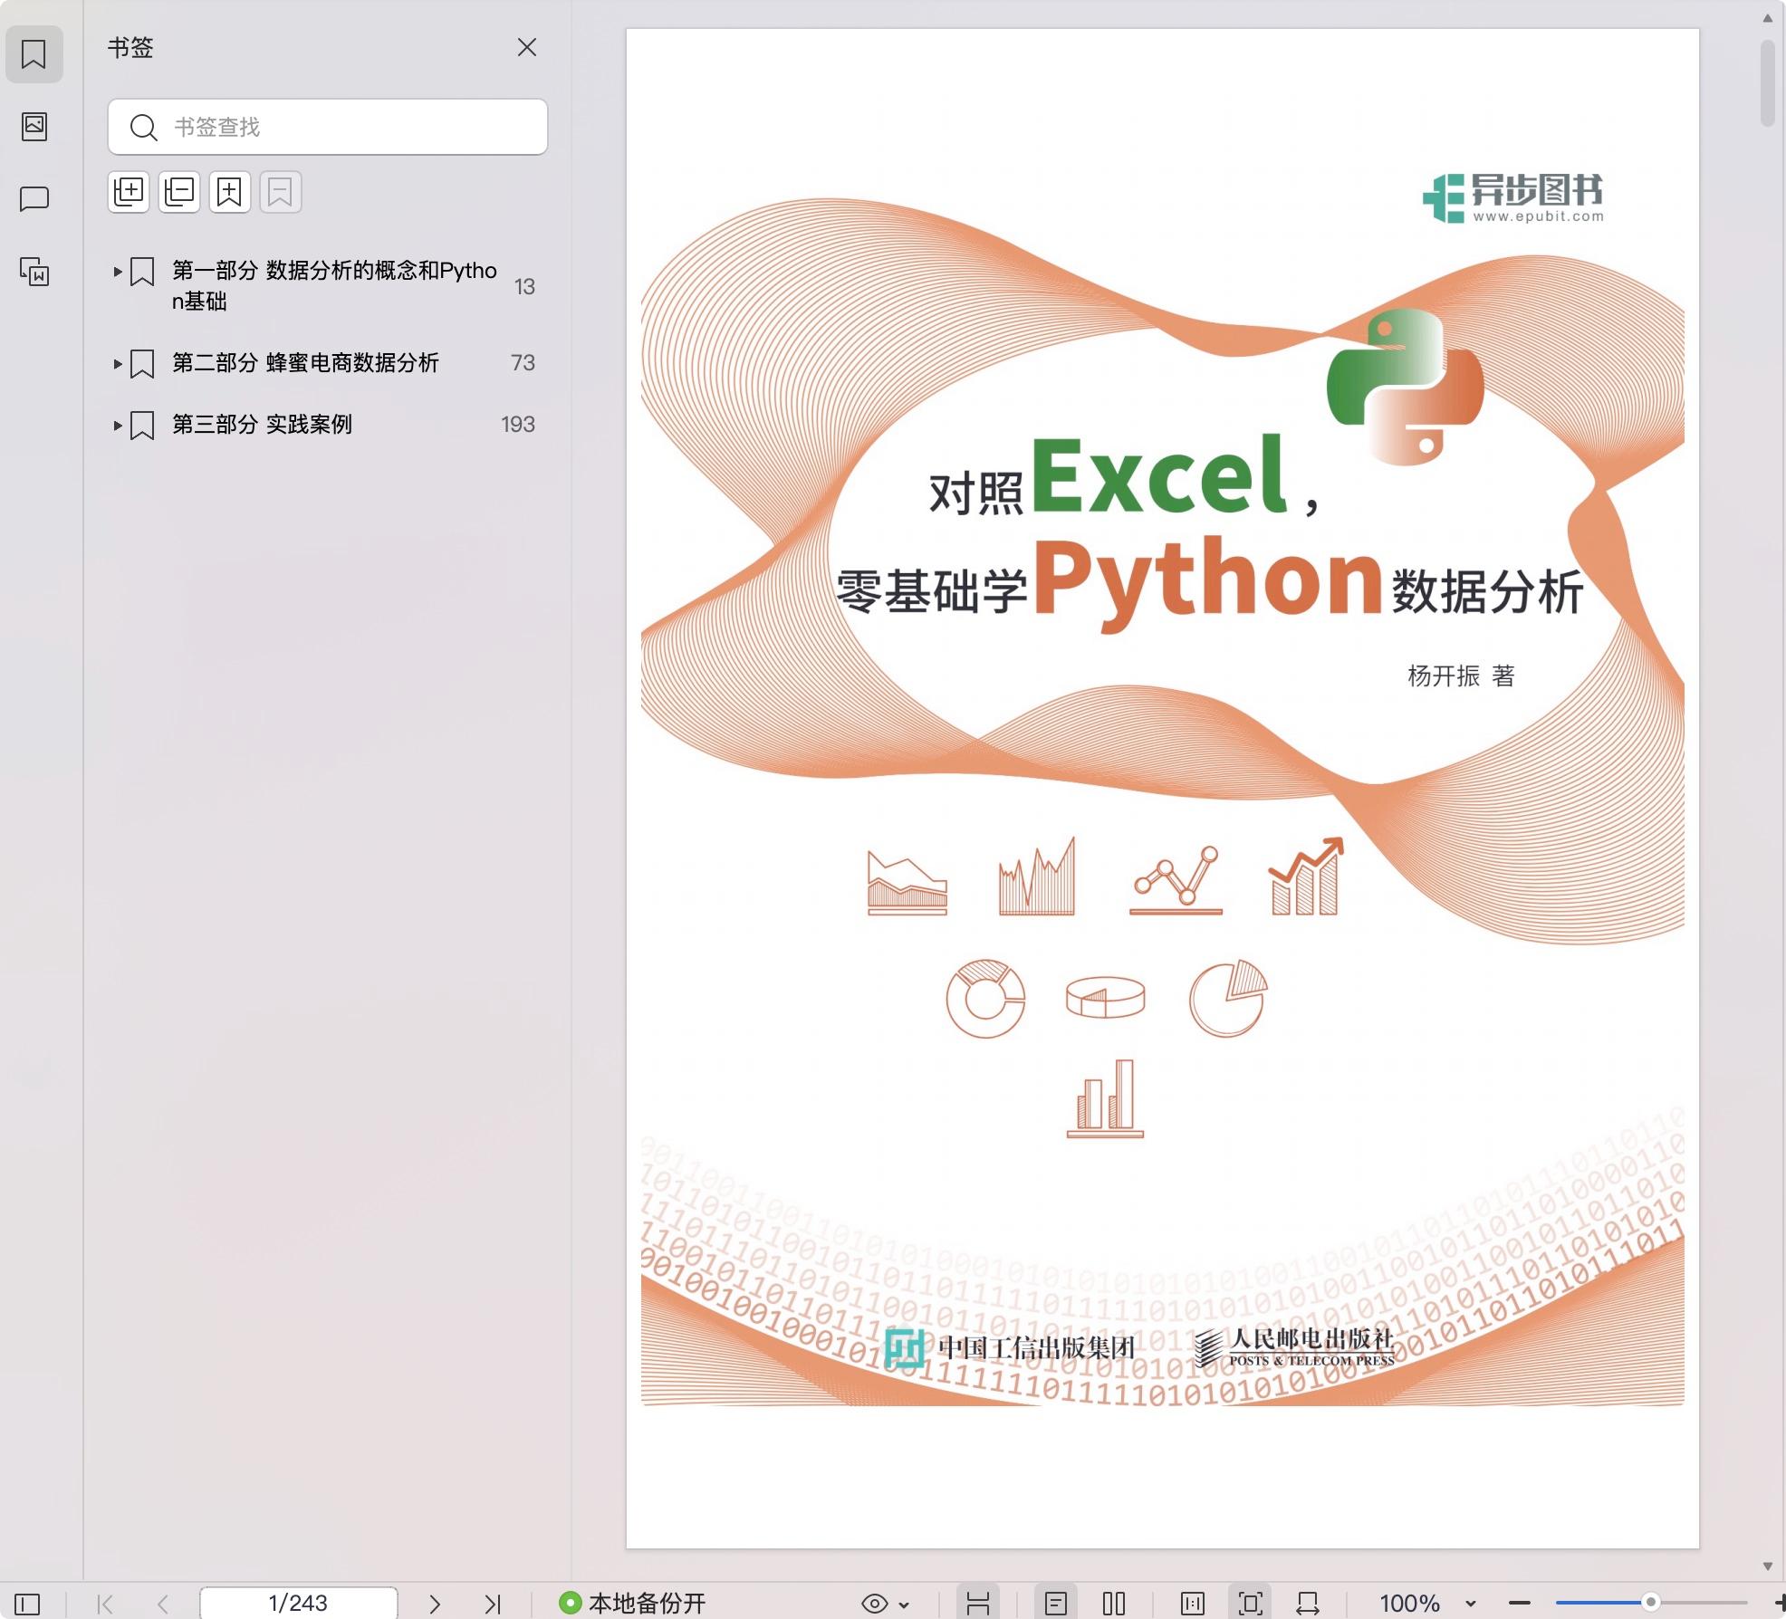This screenshot has height=1619, width=1786.
Task: Toggle the sidebar panel button in status bar
Action: coord(27,1604)
